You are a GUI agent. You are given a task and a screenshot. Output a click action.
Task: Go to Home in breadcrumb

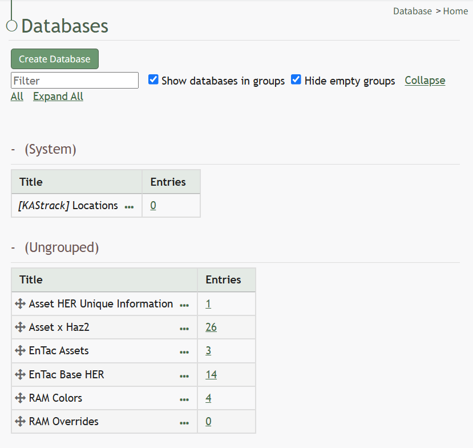[x=455, y=11]
